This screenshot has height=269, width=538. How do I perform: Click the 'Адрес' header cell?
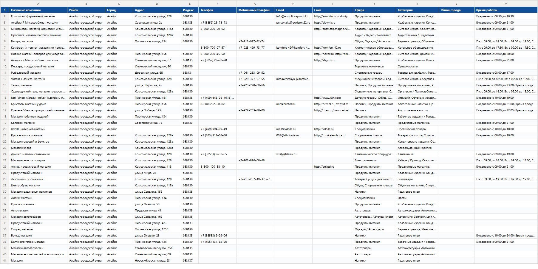coord(157,10)
